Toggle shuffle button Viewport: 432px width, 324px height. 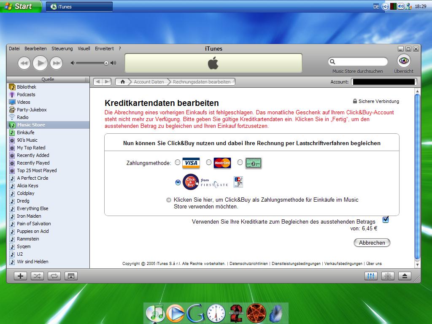pyautogui.click(x=37, y=276)
